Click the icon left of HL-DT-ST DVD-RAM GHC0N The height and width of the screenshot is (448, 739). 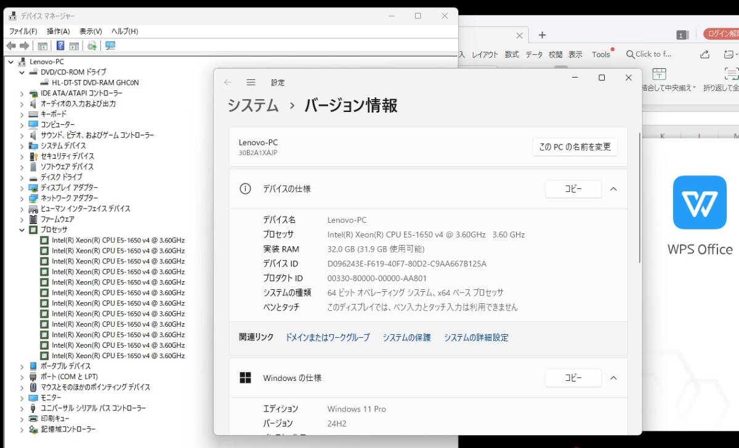pyautogui.click(x=44, y=82)
